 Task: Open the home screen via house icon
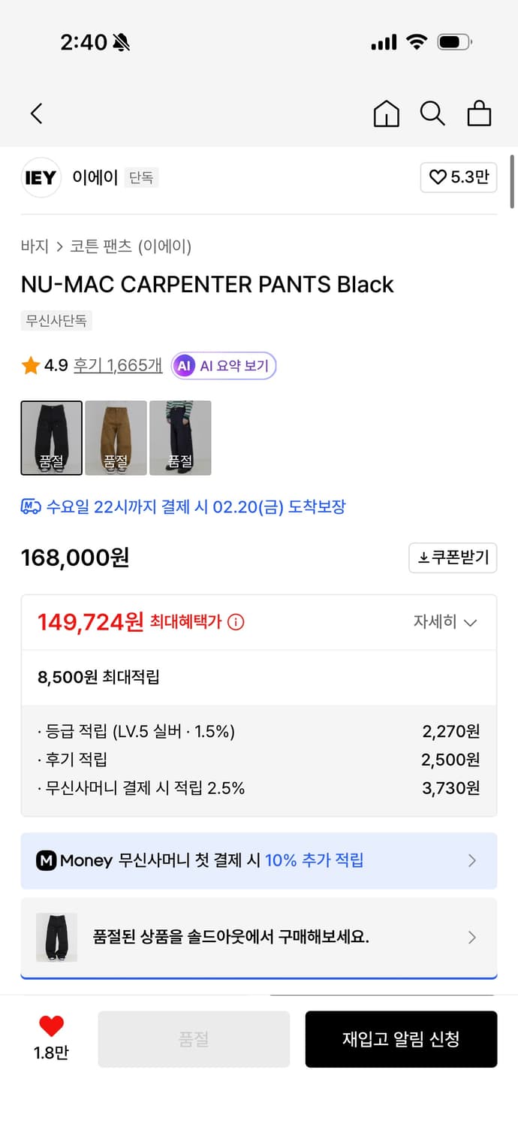click(x=386, y=113)
